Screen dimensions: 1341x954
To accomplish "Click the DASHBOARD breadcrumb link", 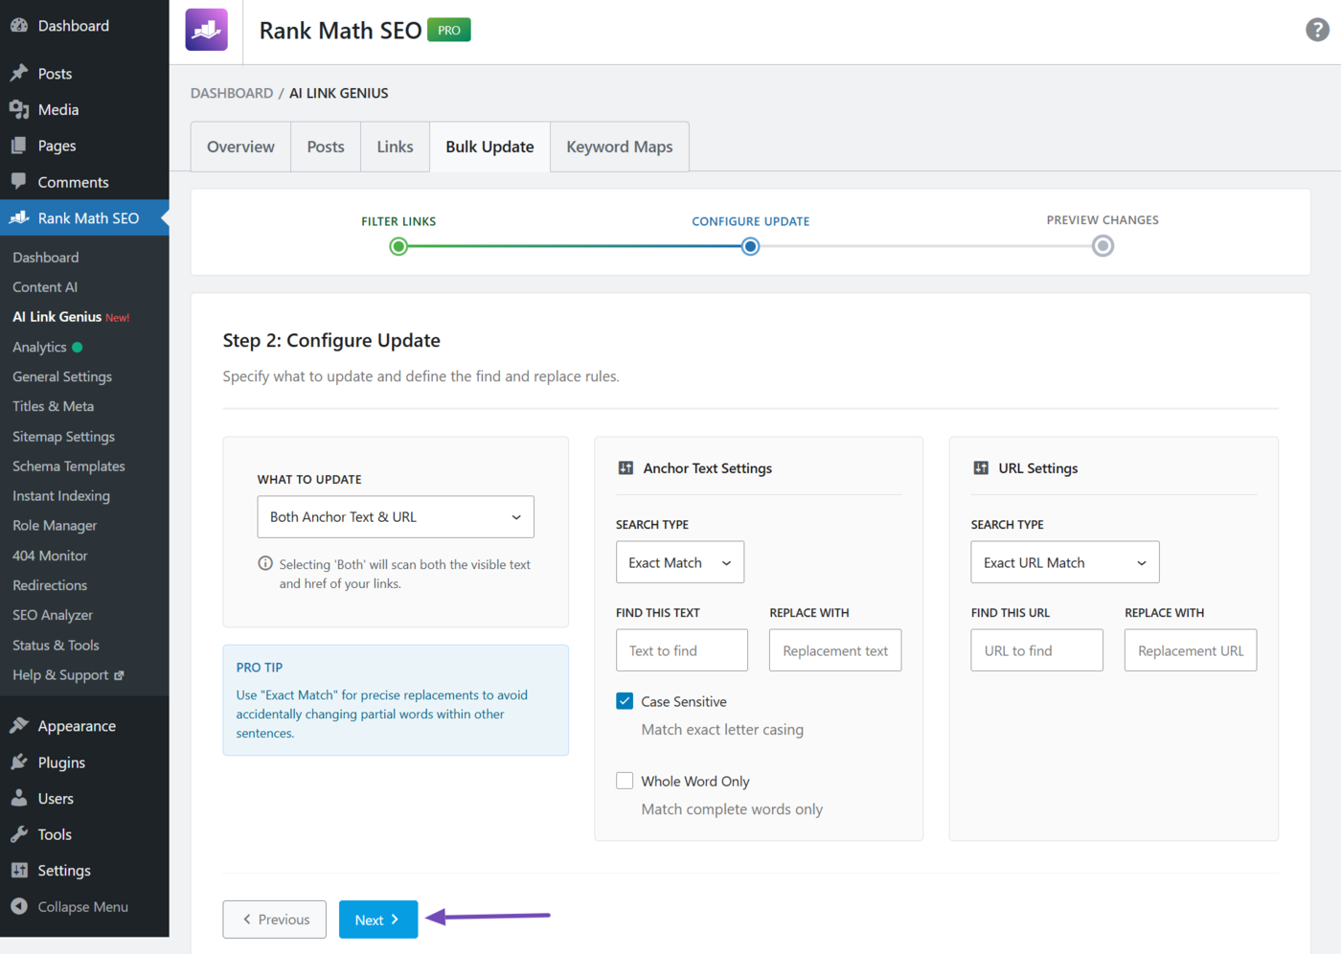I will coord(232,93).
